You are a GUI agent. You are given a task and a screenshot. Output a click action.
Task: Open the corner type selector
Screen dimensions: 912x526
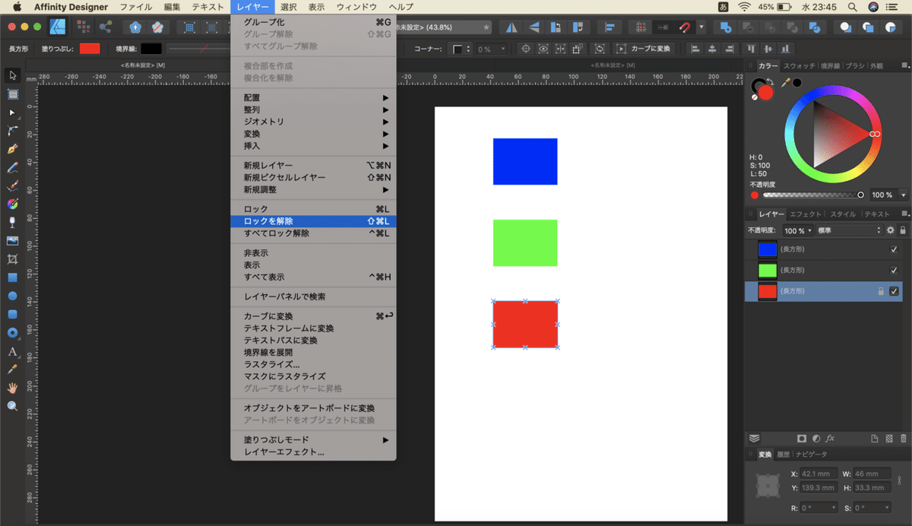(x=462, y=49)
